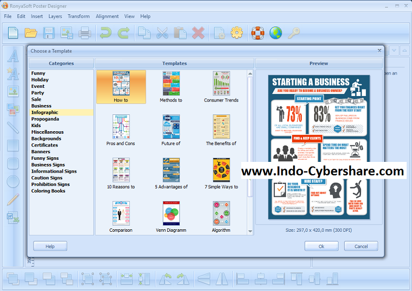Select the Text tool in left sidebar
The height and width of the screenshot is (291, 412).
13,56
